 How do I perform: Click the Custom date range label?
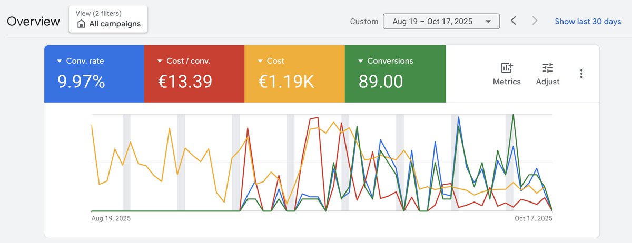point(364,22)
